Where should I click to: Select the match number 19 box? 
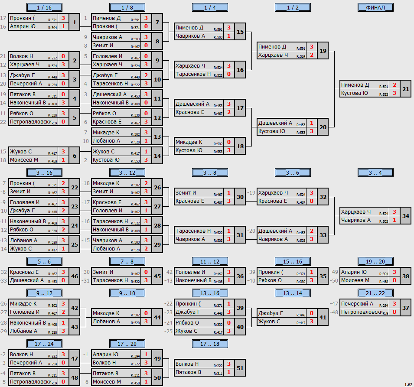(323, 51)
